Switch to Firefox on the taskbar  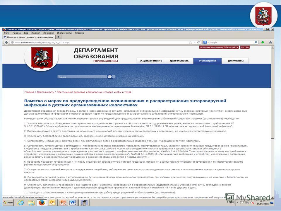point(42,203)
